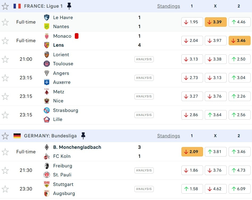Image resolution: width=252 pixels, height=200 pixels.
Task: Favorite the entire Ligue 1 league
Action: coord(5,6)
